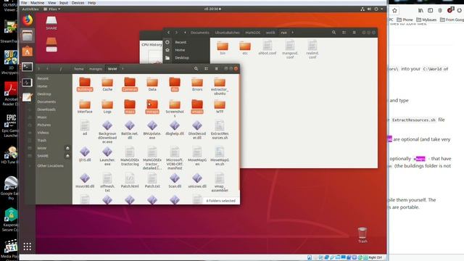Viewport: 464px width, 261px height.
Task: Go to the MaNGOS breadcrumb in back window
Action: point(253,33)
